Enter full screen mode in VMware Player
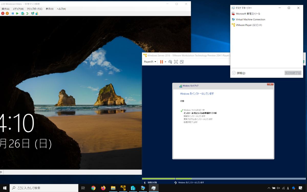Viewport: 307px width, 192px height. pyautogui.click(x=176, y=62)
